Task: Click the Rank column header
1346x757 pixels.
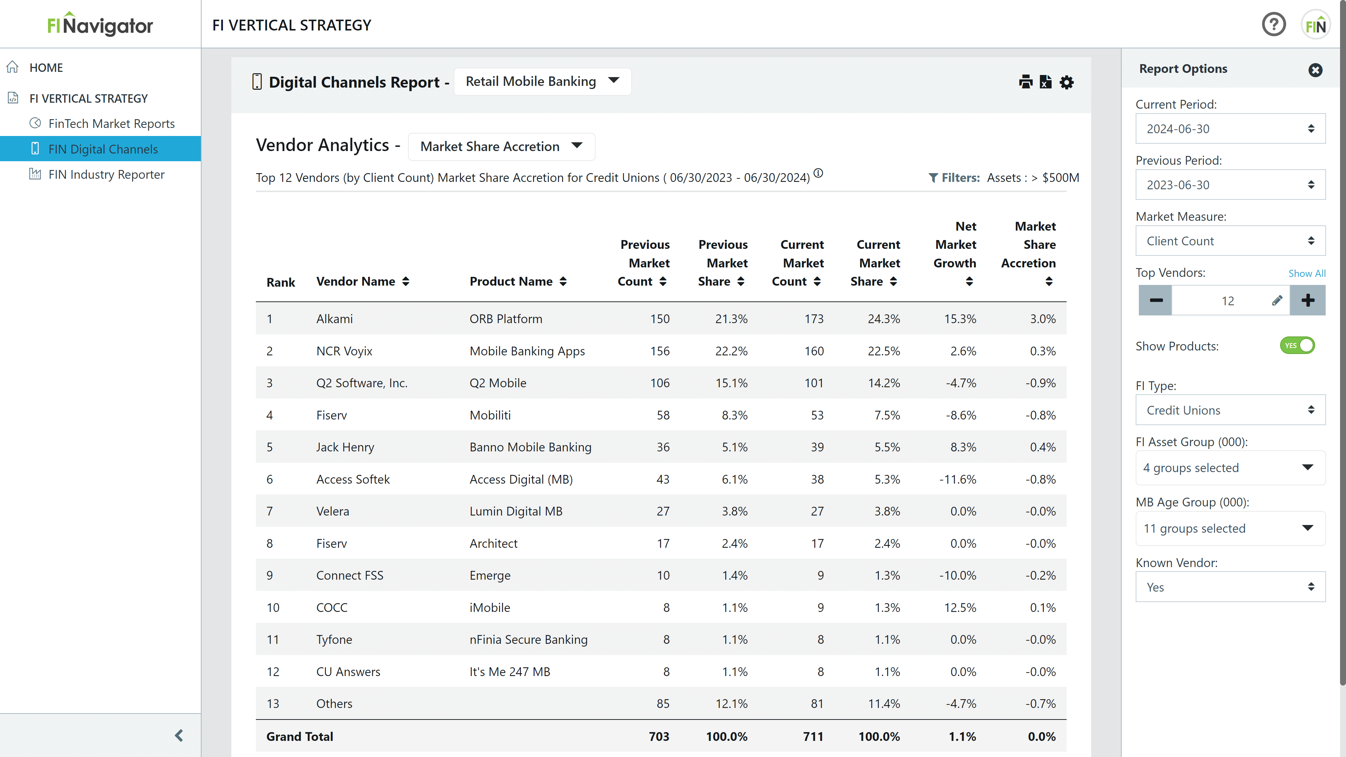Action: pos(280,282)
